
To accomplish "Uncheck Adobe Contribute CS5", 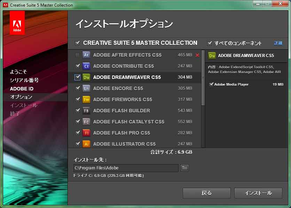I will click(78, 66).
